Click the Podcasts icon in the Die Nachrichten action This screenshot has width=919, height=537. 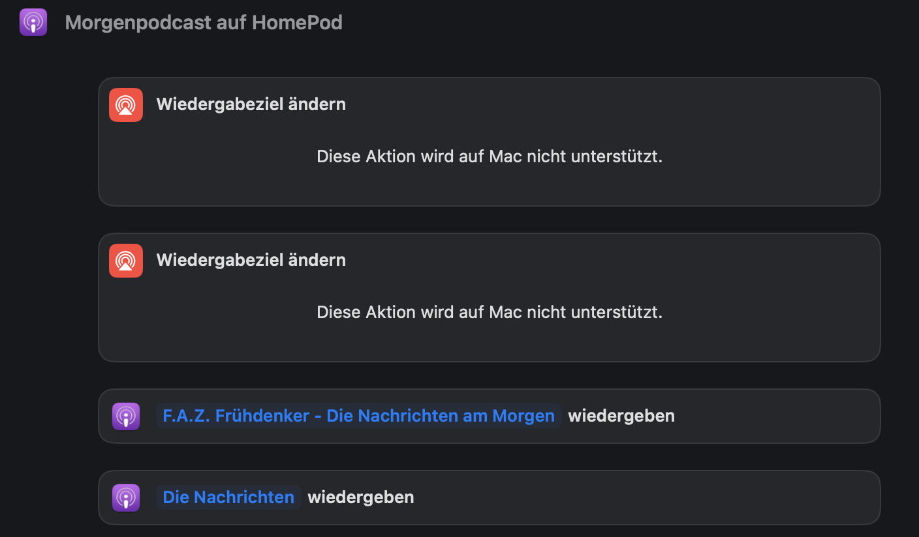point(126,497)
